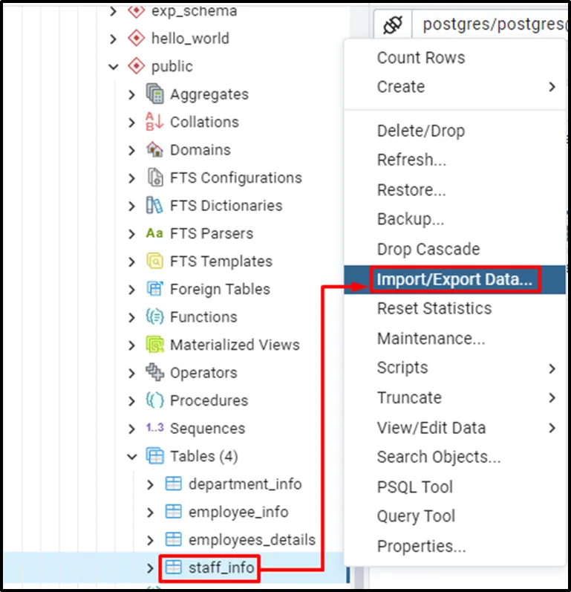571x592 pixels.
Task: Open the Truncate submenu
Action: [409, 397]
